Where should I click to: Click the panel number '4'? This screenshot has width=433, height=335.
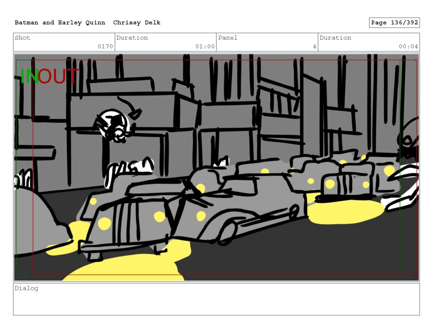click(314, 46)
